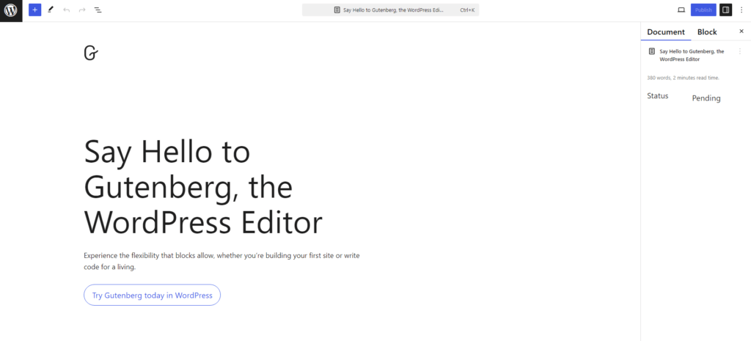This screenshot has width=751, height=341.
Task: Close the settings sidebar
Action: (x=741, y=32)
